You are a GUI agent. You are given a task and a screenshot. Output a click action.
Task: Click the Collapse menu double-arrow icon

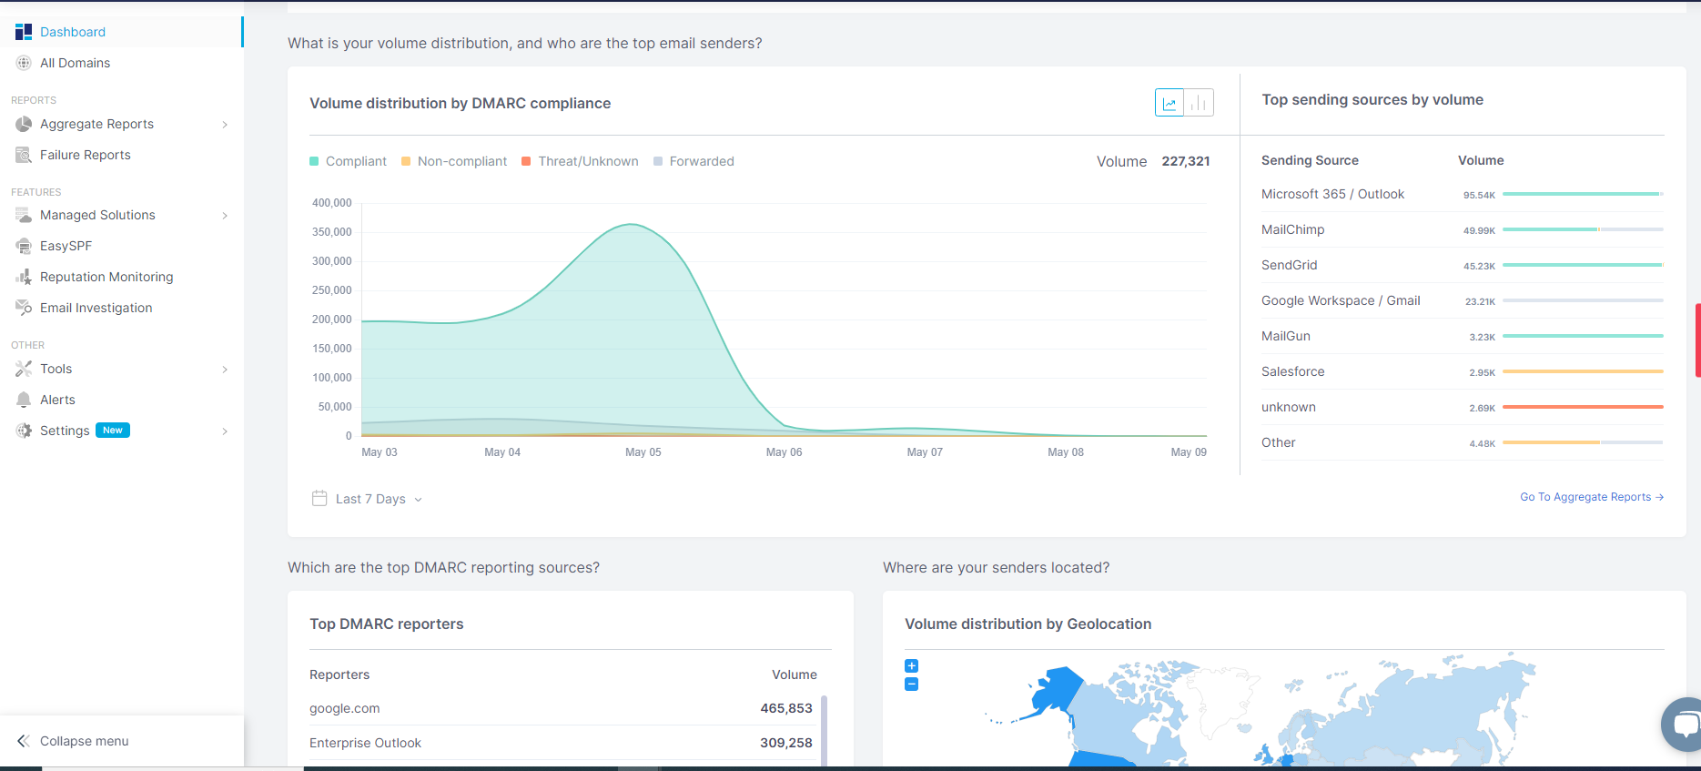[24, 741]
